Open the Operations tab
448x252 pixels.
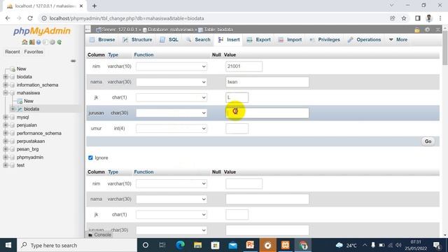click(x=364, y=40)
